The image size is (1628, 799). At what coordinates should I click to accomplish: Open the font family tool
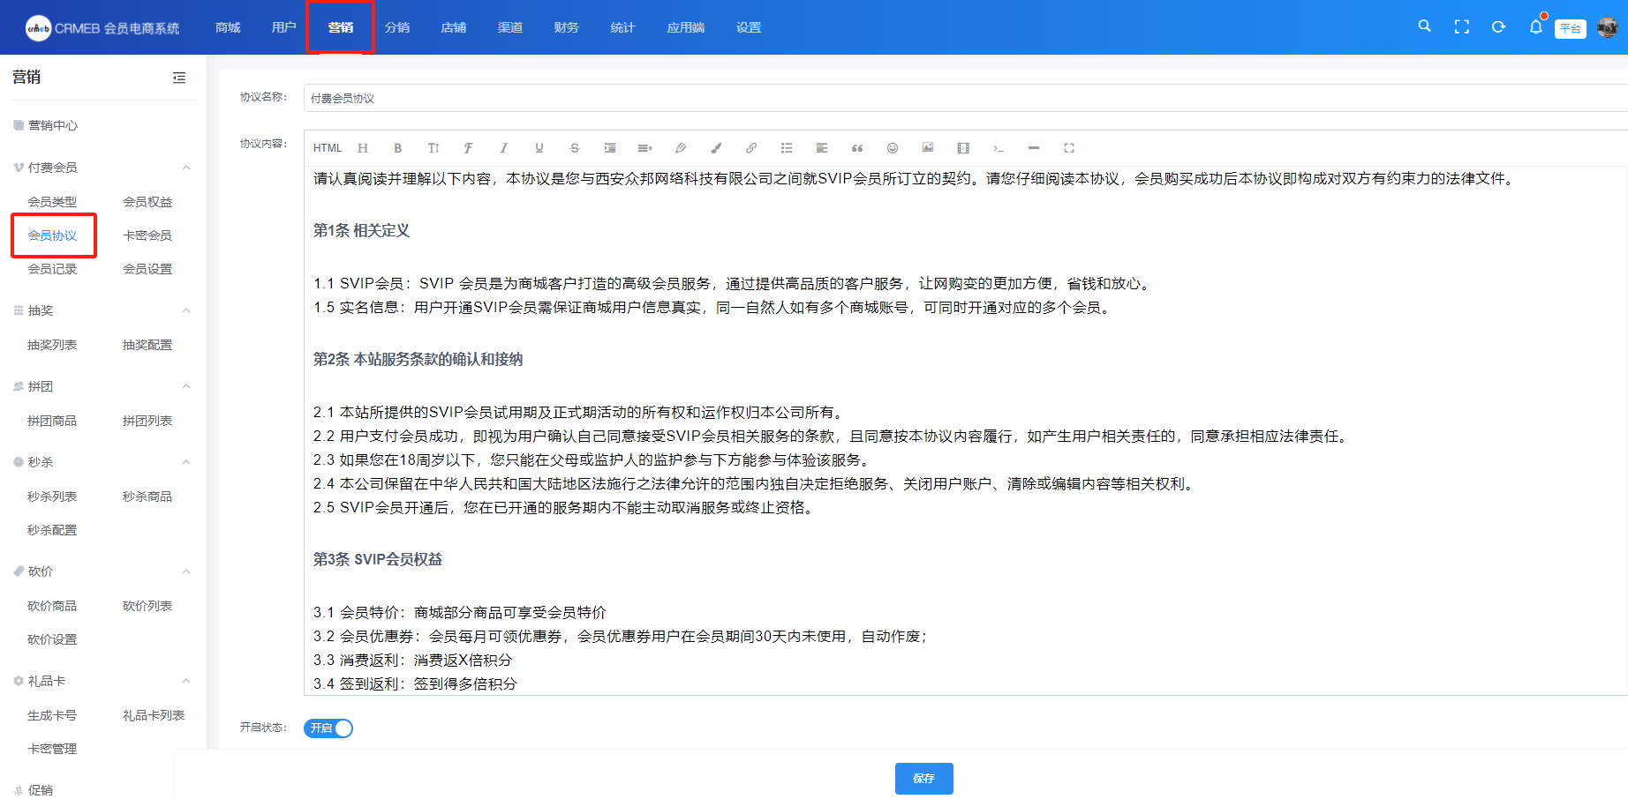tap(469, 148)
